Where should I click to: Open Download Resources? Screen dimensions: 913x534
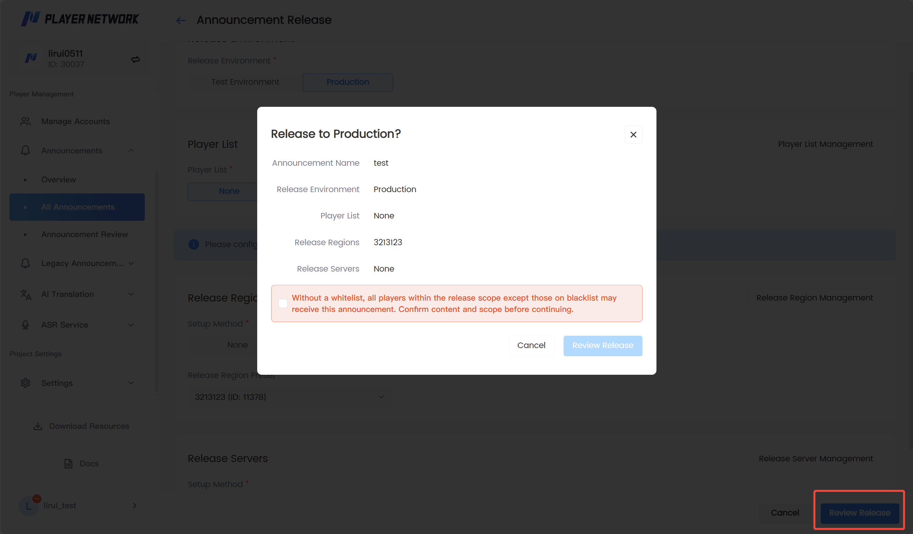click(81, 426)
